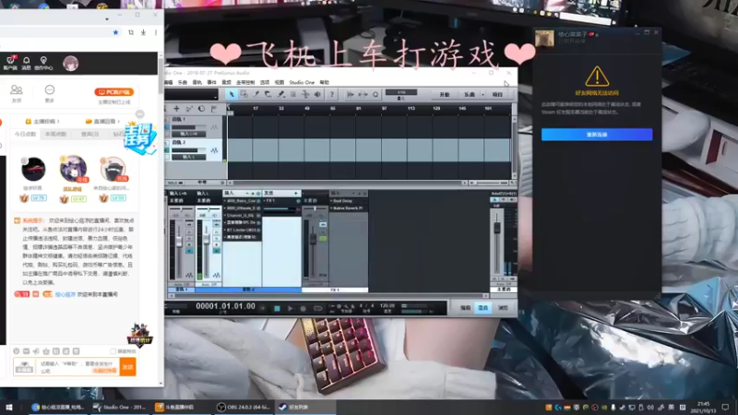Open the Studio One menu item
This screenshot has height=415, width=738.
point(302,82)
